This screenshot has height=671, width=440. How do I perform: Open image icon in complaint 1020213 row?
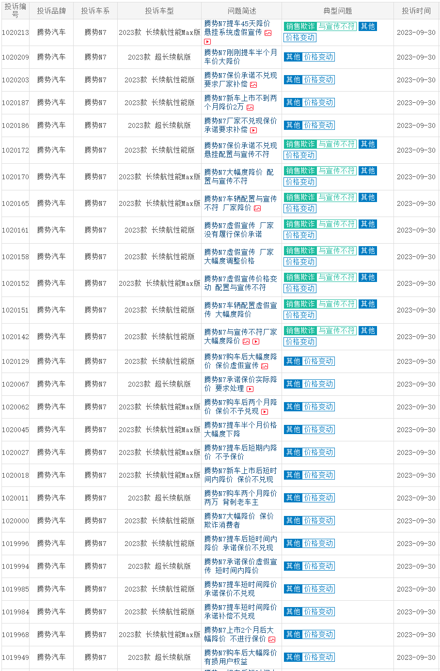(268, 33)
